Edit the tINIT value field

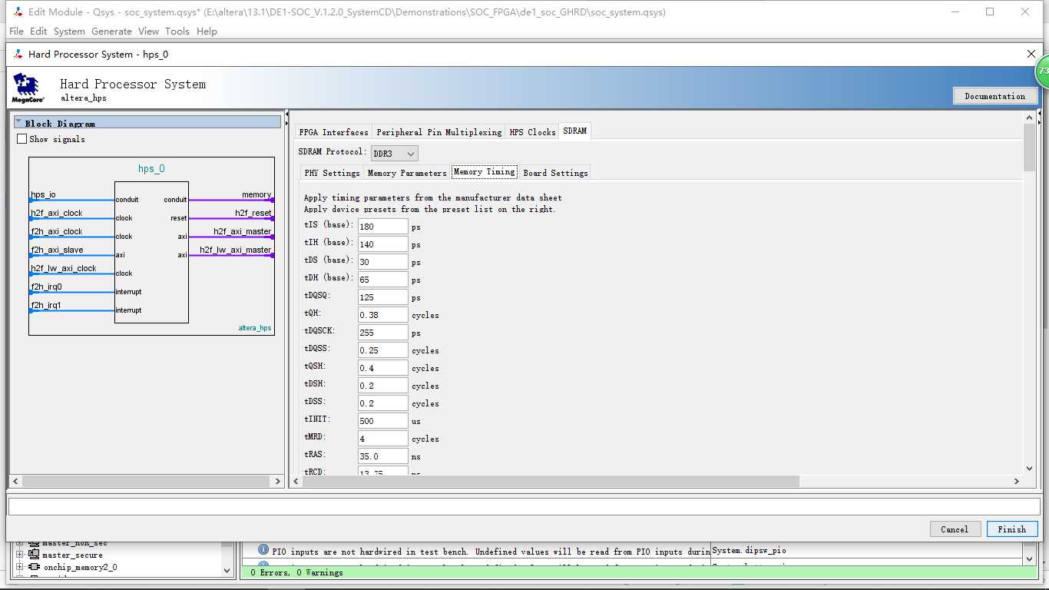[382, 421]
